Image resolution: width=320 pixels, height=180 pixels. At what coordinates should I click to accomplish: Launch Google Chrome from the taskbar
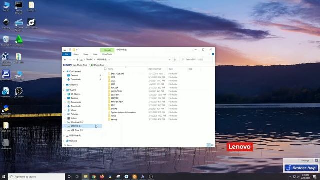click(94, 176)
